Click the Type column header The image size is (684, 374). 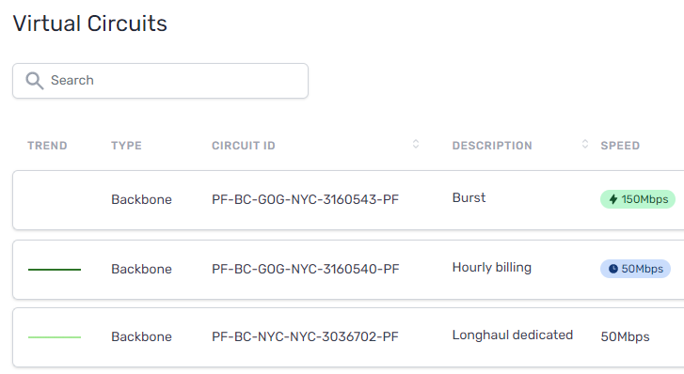pos(126,146)
